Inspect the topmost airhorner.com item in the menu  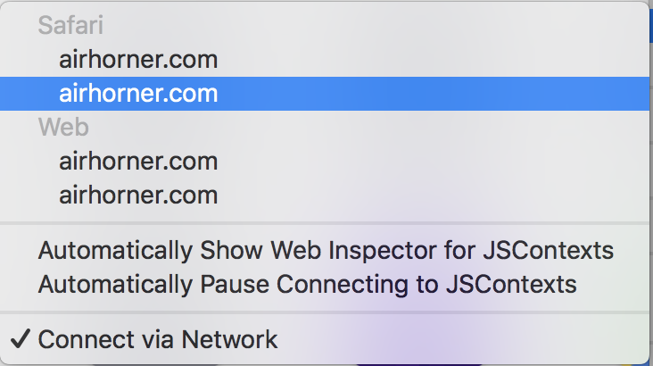point(138,60)
